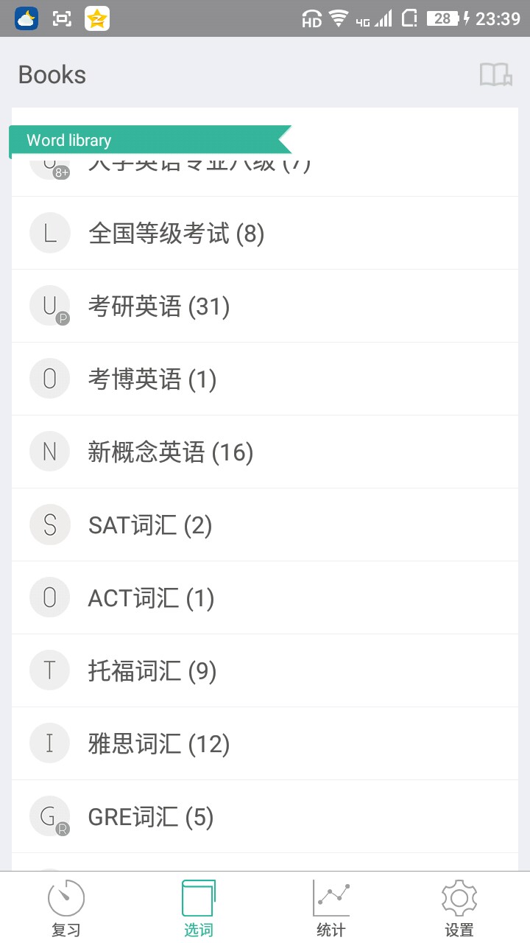Expand the 新概念英语 (16) category
Viewport: 530px width, 943px height.
(171, 452)
